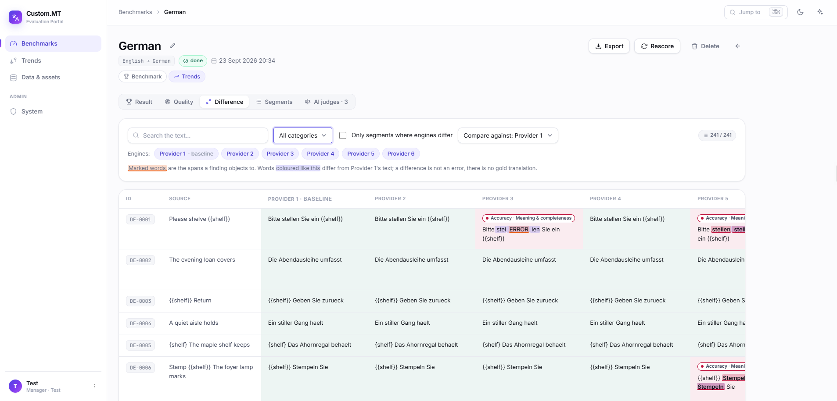837x401 pixels.
Task: Click source text Please shelve {{shelf}}
Action: click(x=200, y=219)
